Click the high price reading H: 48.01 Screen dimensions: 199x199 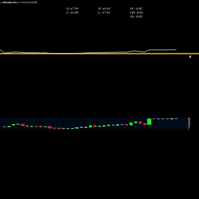104,9
